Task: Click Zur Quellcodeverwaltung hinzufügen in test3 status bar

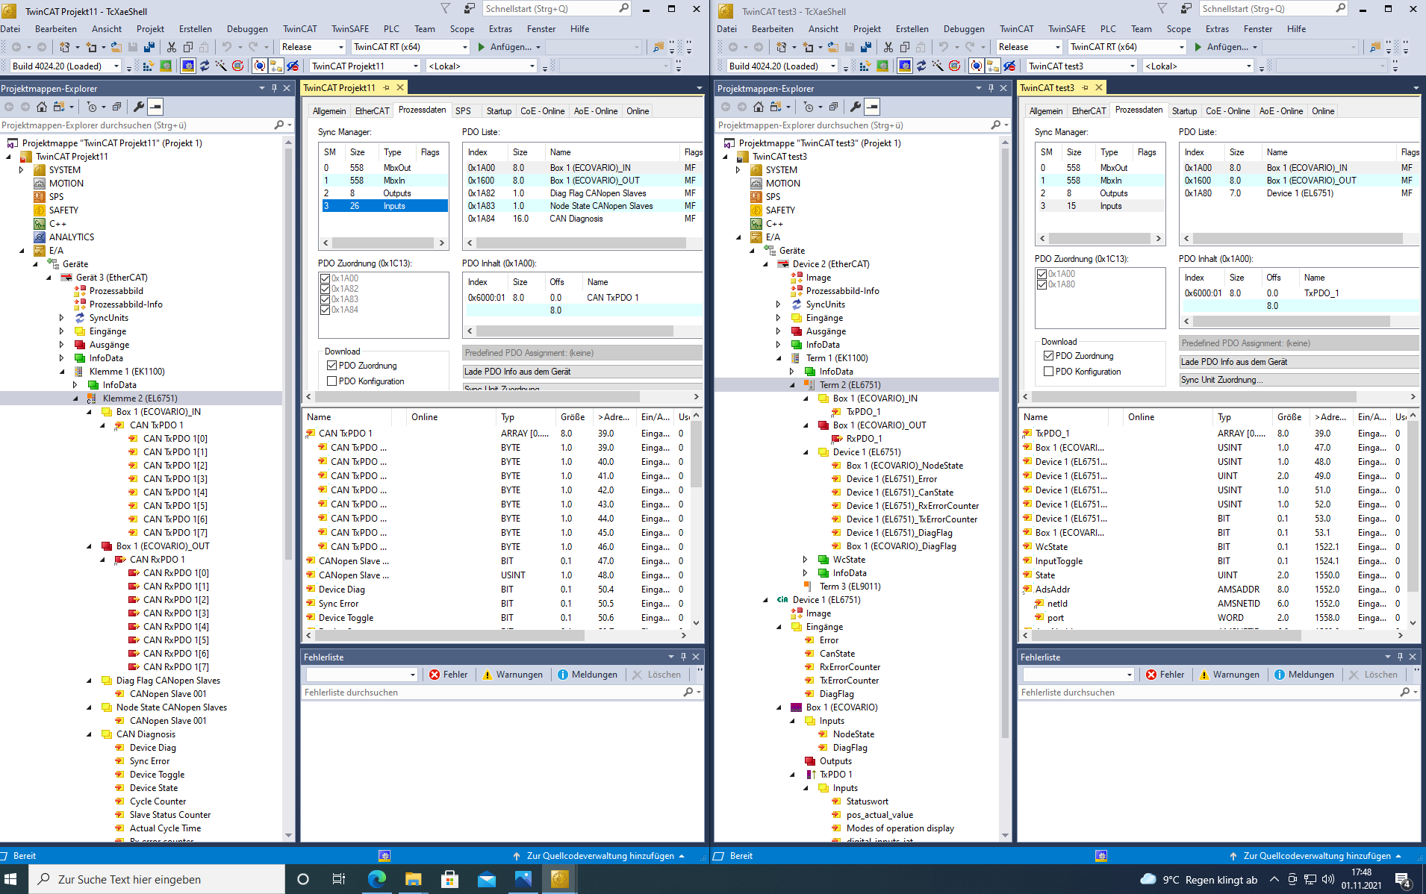Action: coord(1317,856)
